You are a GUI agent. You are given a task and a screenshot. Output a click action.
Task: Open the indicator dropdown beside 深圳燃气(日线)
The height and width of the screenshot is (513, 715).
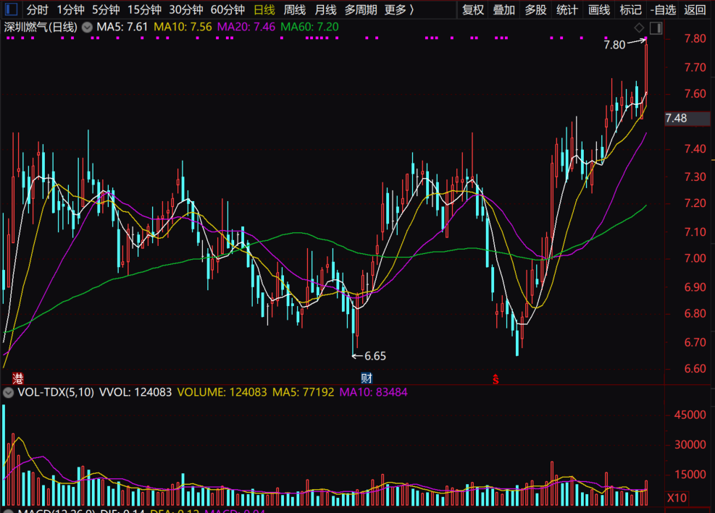tap(87, 27)
